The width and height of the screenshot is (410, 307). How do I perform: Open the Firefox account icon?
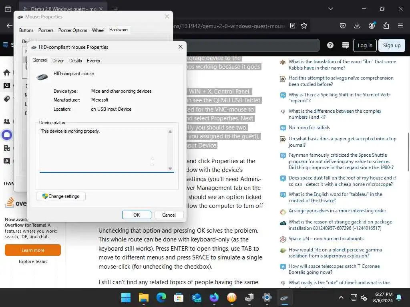[372, 26]
